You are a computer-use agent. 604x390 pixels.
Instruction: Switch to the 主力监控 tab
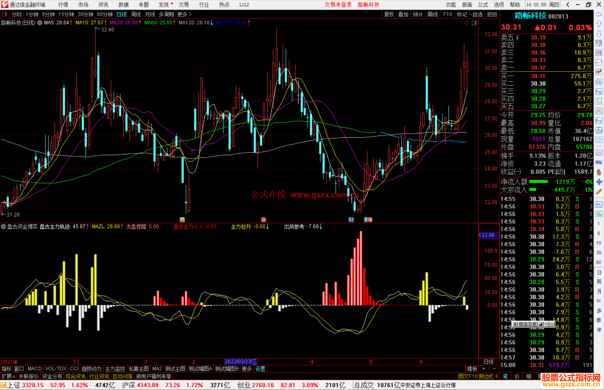pos(115,369)
